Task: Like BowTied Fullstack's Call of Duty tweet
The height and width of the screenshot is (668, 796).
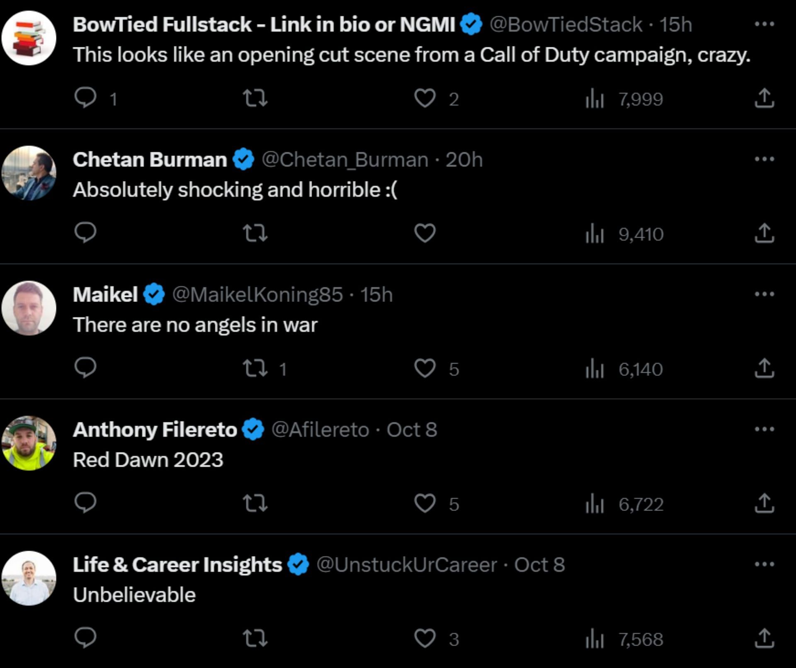Action: click(x=425, y=98)
